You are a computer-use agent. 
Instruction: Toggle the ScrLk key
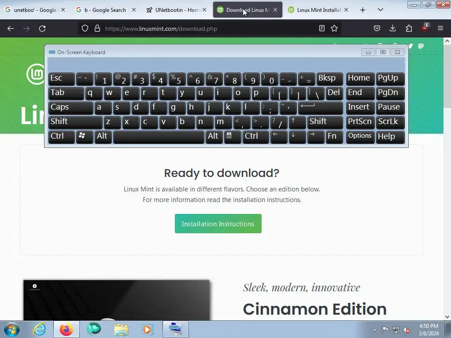(x=390, y=122)
